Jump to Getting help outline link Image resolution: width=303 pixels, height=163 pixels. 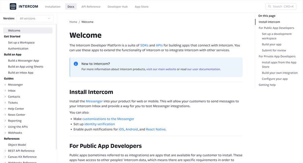pyautogui.click(x=267, y=85)
